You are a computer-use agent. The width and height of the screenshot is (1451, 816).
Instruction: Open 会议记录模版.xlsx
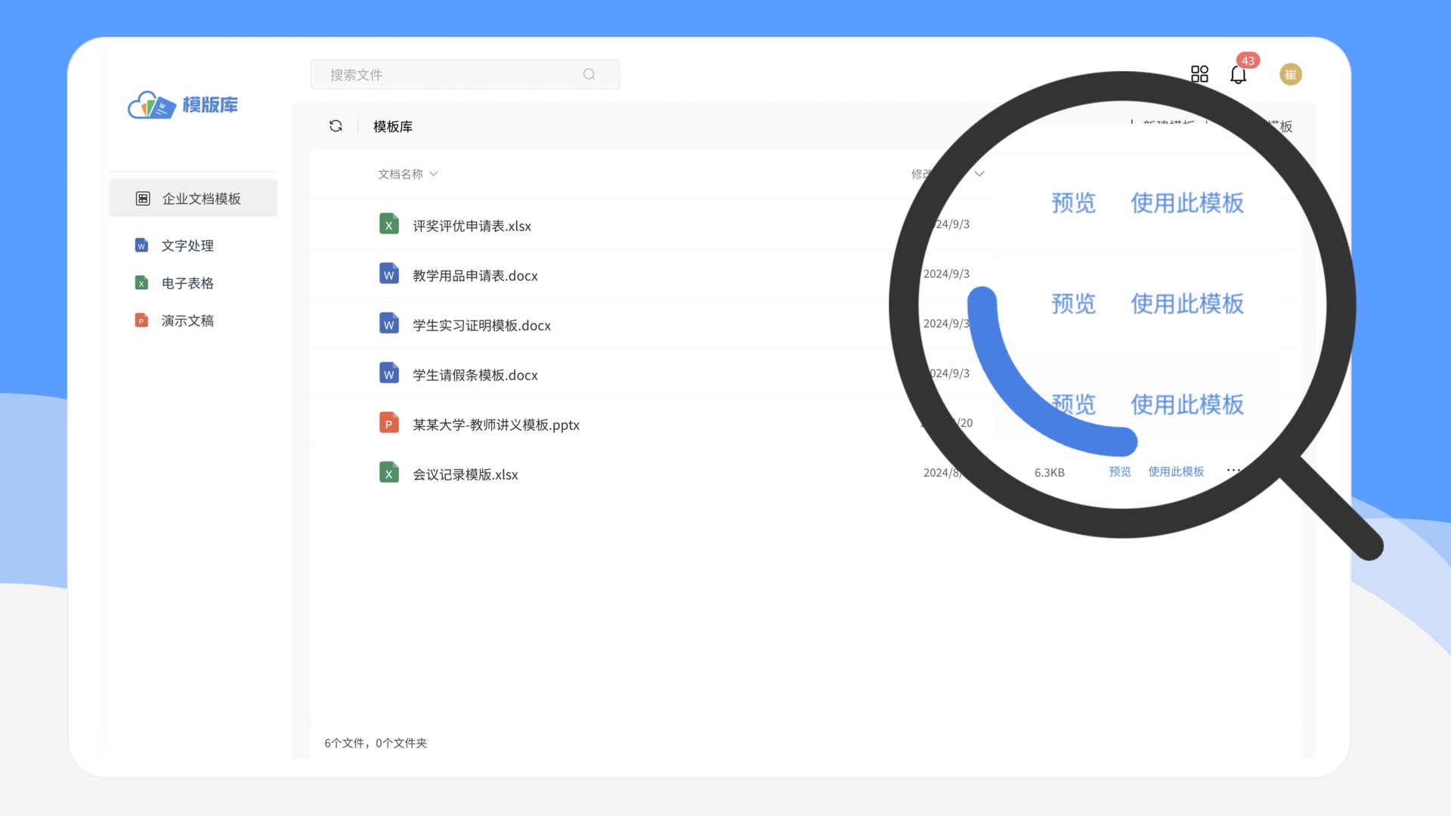click(x=465, y=474)
